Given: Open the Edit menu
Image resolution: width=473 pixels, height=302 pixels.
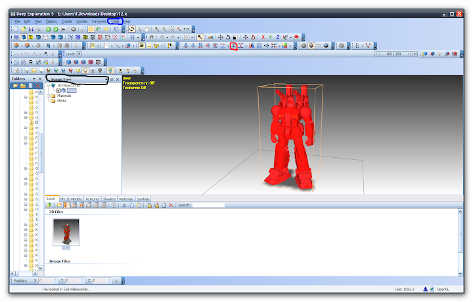Looking at the screenshot, I should [27, 22].
